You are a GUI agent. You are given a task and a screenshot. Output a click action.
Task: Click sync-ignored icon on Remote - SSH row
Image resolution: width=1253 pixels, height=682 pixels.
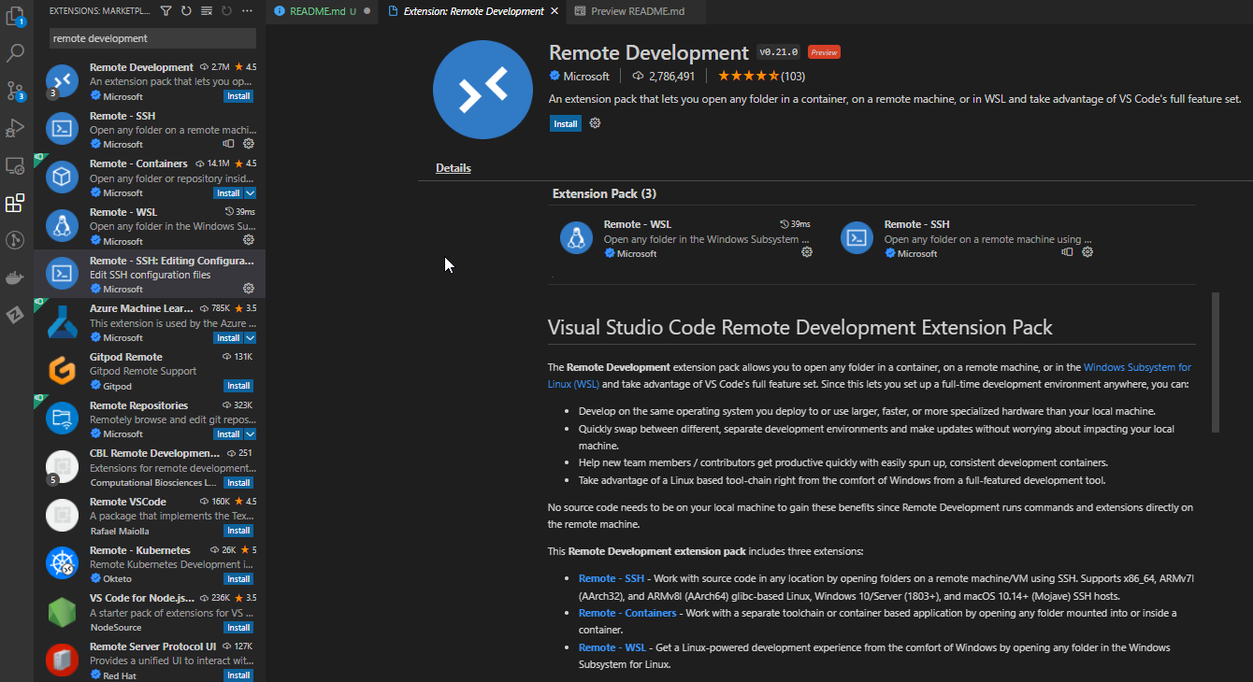229,144
